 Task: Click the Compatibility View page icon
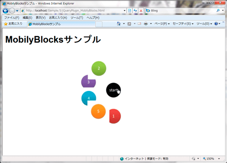tap(129, 10)
